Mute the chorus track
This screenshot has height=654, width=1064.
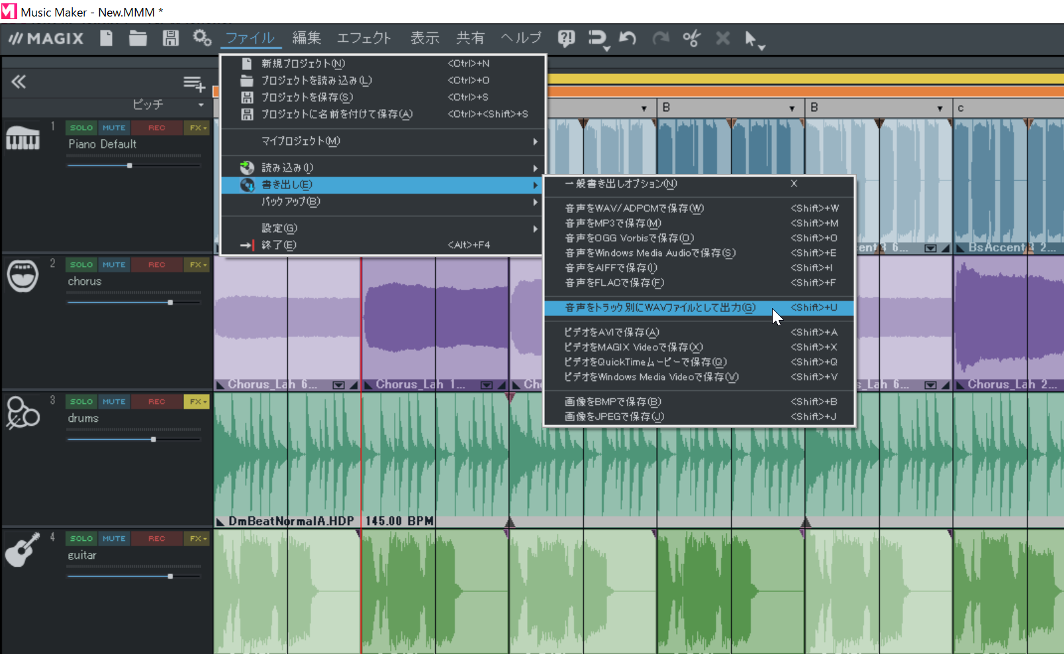pyautogui.click(x=114, y=265)
